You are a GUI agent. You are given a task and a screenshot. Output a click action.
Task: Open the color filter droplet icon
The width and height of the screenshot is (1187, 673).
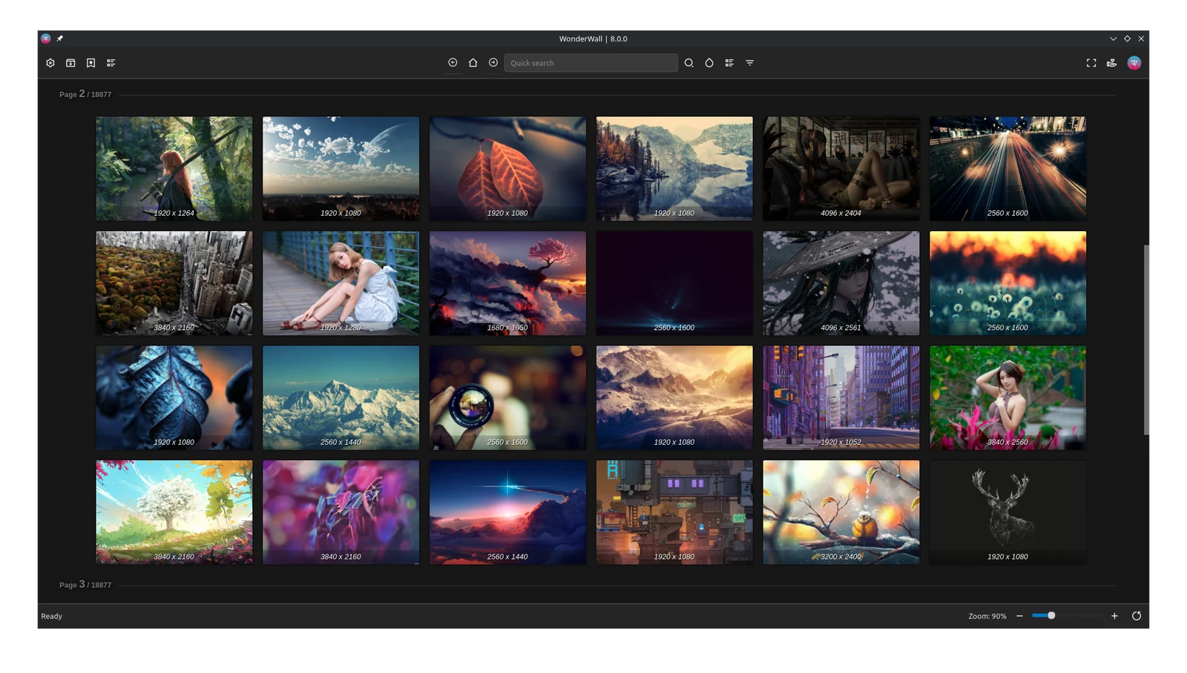tap(709, 63)
